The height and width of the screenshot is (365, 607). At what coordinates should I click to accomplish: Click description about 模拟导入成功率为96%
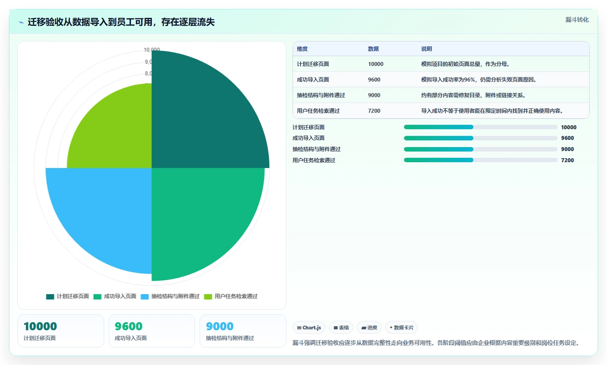point(479,80)
